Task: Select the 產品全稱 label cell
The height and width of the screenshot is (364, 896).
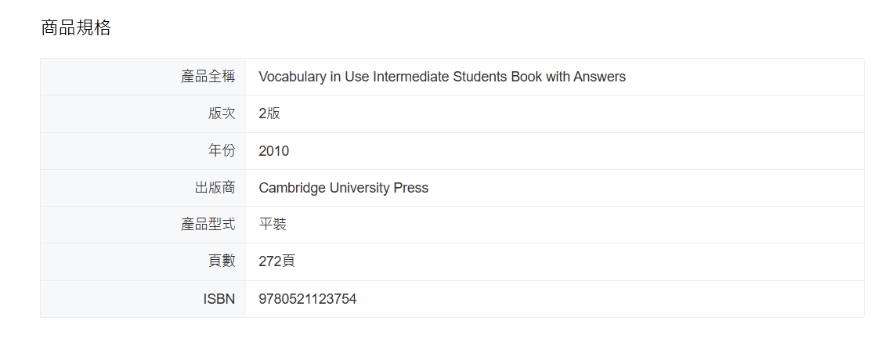Action: pyautogui.click(x=143, y=77)
